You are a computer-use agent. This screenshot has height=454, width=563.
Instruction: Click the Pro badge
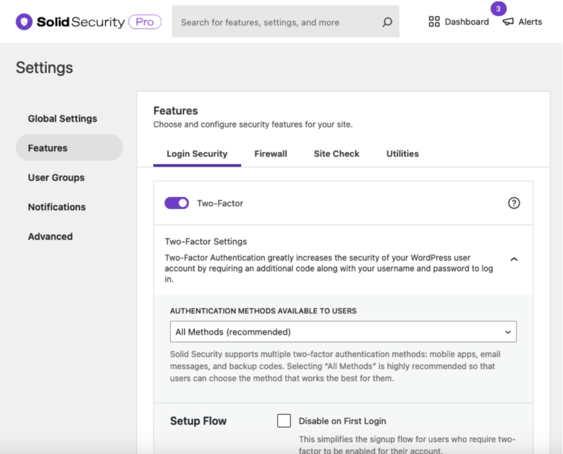[x=145, y=22]
